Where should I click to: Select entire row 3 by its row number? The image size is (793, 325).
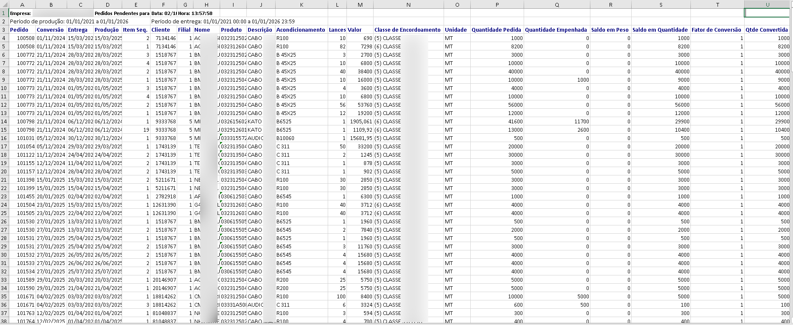[4, 30]
